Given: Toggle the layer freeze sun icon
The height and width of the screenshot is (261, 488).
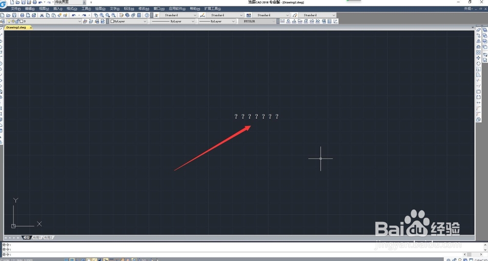Looking at the screenshot, I should pyautogui.click(x=13, y=21).
